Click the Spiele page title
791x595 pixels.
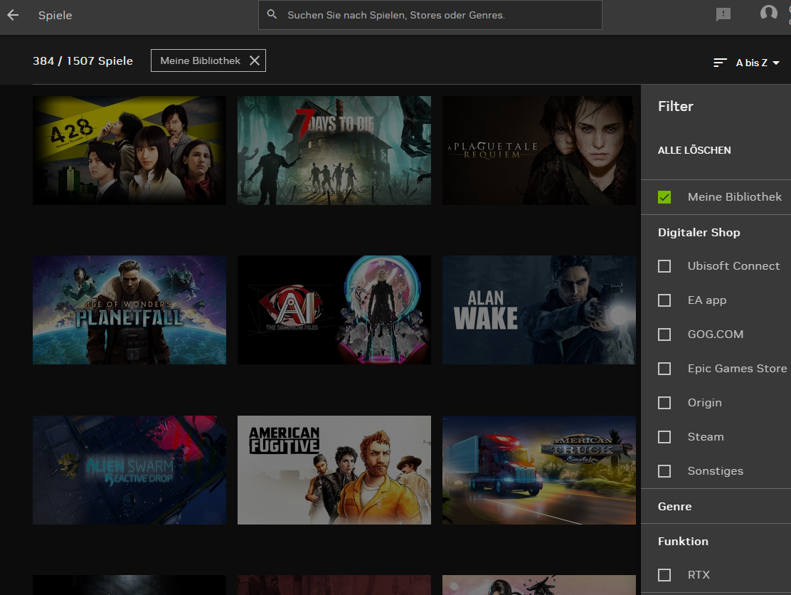click(x=55, y=16)
